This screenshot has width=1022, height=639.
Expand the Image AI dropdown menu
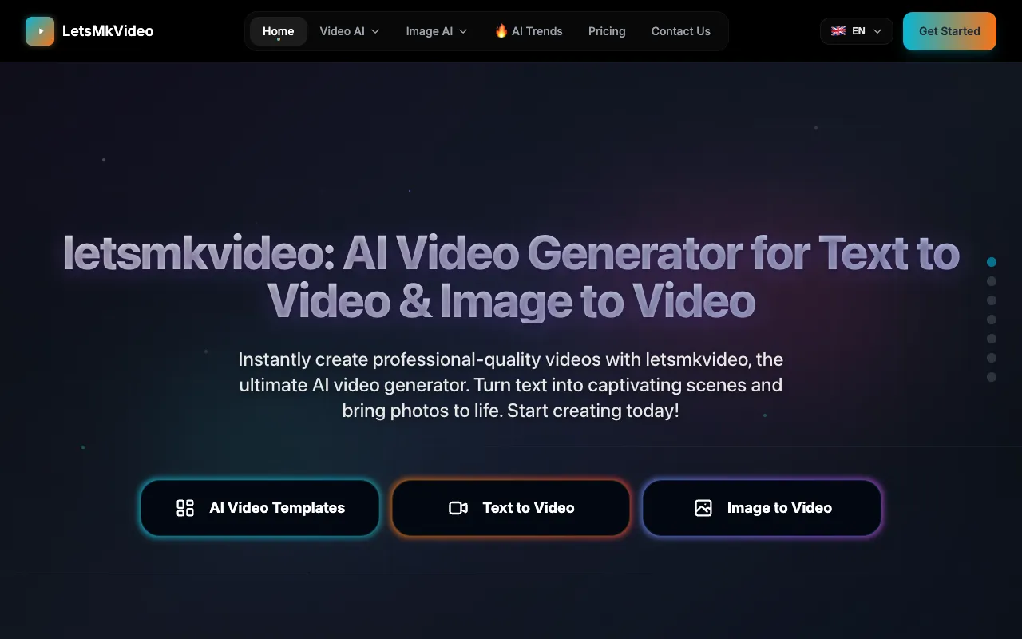pos(437,31)
